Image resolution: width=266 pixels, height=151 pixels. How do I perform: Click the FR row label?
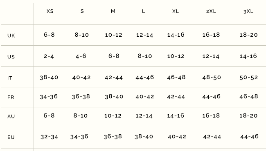coord(11,97)
